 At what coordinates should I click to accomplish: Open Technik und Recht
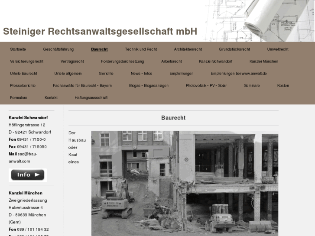[141, 49]
